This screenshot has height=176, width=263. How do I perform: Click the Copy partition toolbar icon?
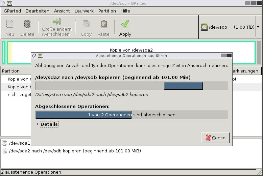pyautogui.click(x=86, y=24)
